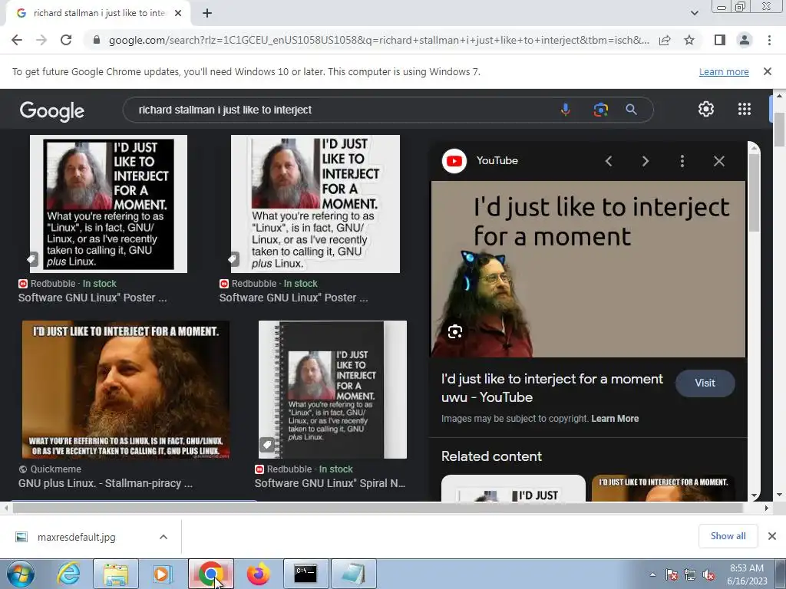Show previous image in preview panel

609,161
